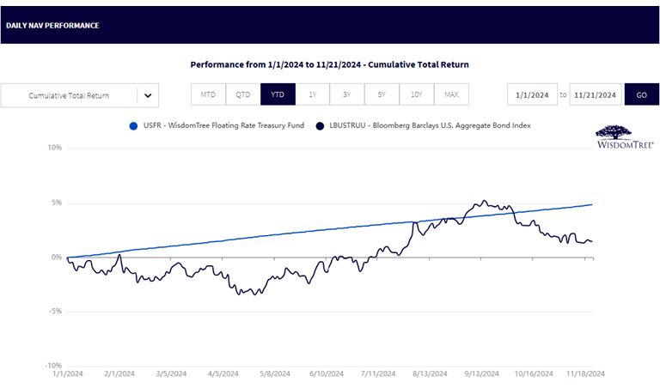Image resolution: width=660 pixels, height=388 pixels.
Task: Click the 4/5/2024 x-axis label
Action: coord(223,373)
